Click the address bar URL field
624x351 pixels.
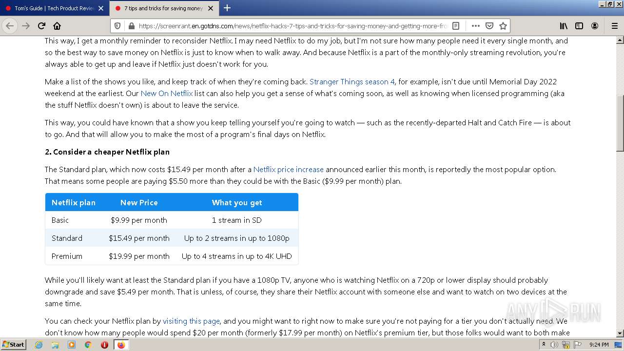pyautogui.click(x=292, y=26)
